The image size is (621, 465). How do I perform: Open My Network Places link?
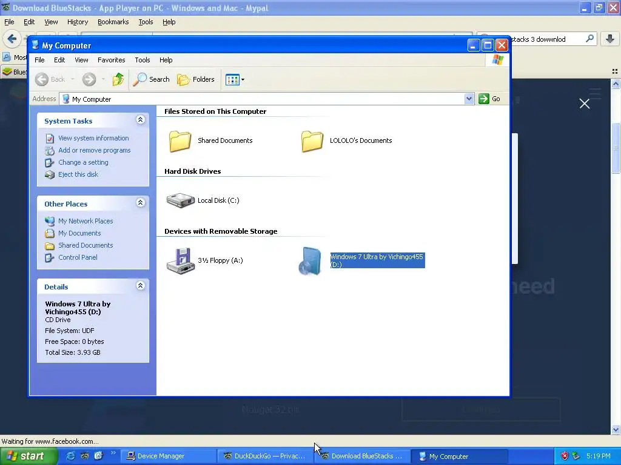86,221
